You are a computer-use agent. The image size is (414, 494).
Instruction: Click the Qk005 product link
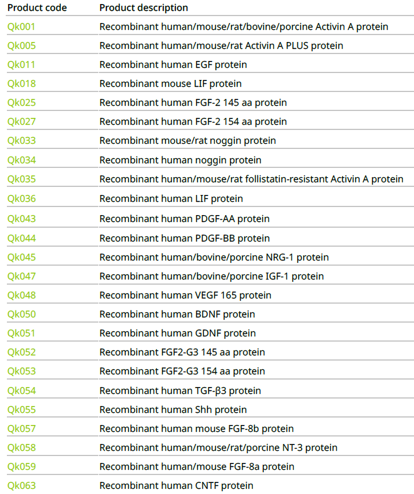click(x=21, y=45)
